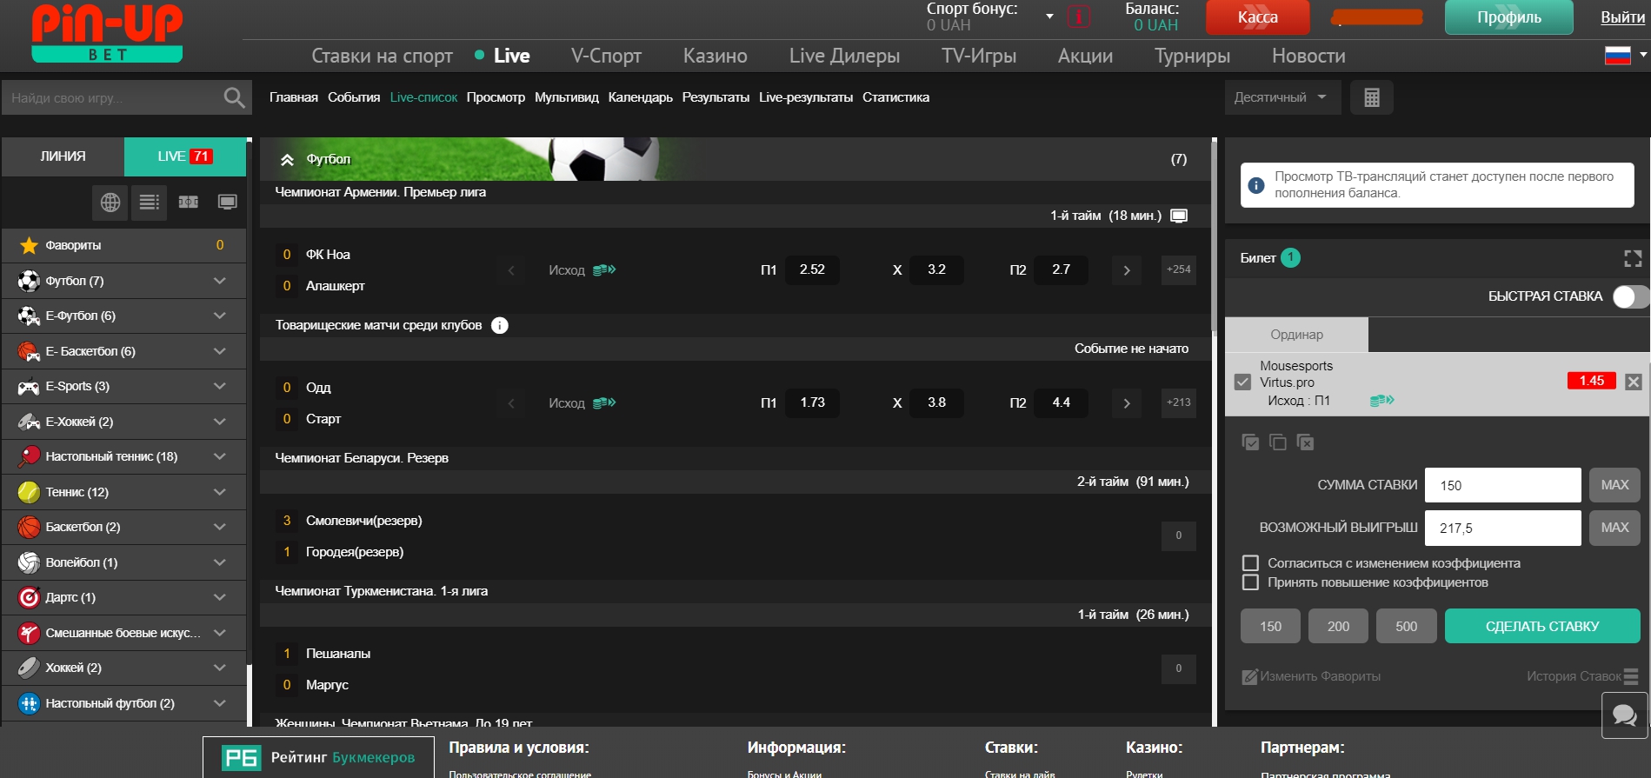Click the Найди свою игру search field
The width and height of the screenshot is (1651, 778).
[x=111, y=98]
